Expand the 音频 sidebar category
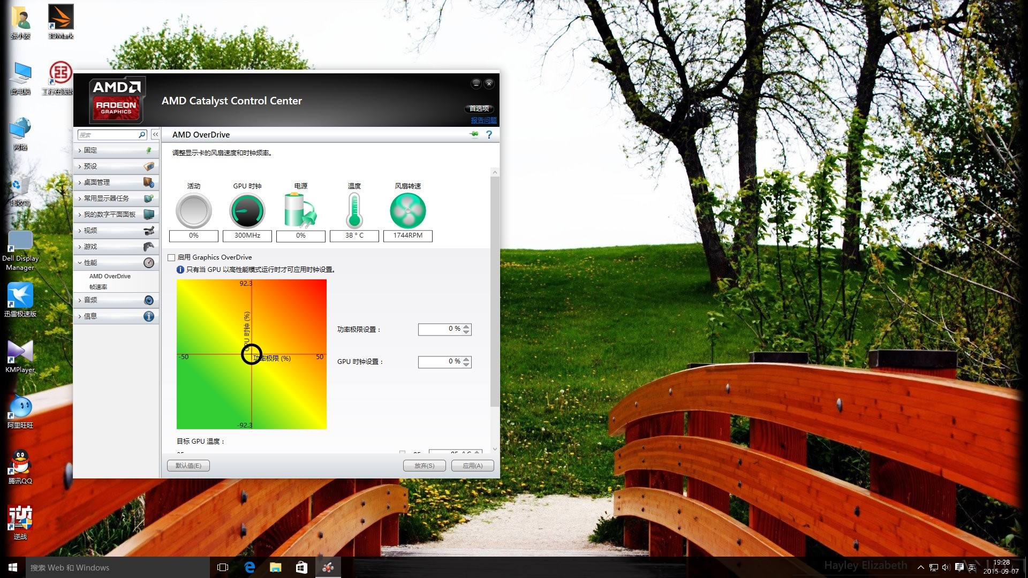Image resolution: width=1028 pixels, height=578 pixels. [116, 300]
